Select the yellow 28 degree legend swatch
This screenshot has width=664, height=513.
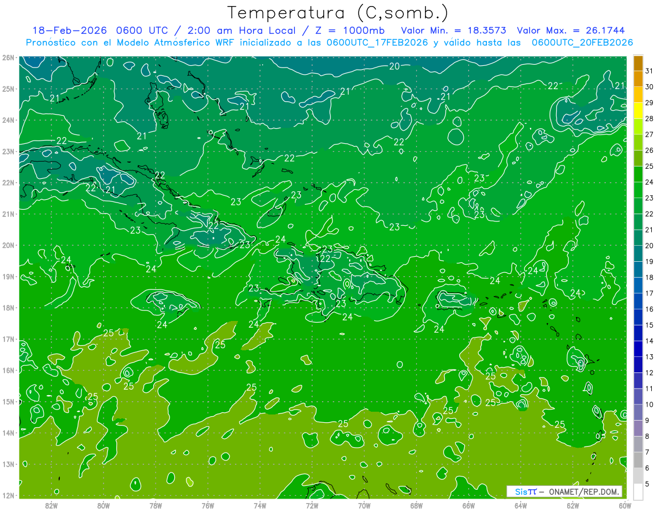pyautogui.click(x=638, y=111)
